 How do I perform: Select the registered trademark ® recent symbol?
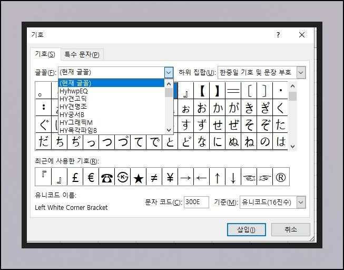click(281, 177)
